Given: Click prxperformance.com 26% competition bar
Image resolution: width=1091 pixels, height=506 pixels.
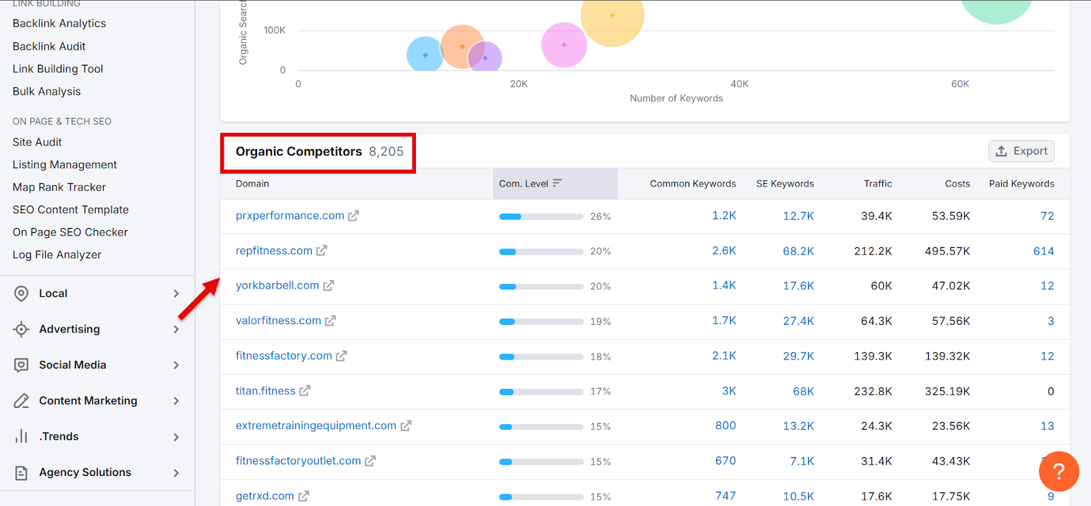Looking at the screenshot, I should [x=541, y=217].
